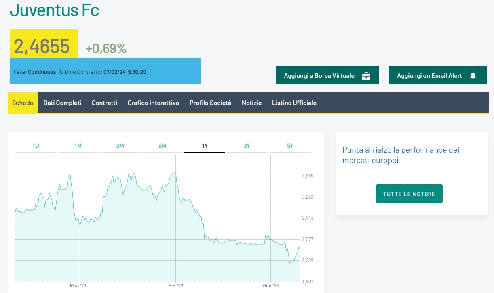The width and height of the screenshot is (494, 293).
Task: Show the 5Y chart range
Action: [x=290, y=146]
